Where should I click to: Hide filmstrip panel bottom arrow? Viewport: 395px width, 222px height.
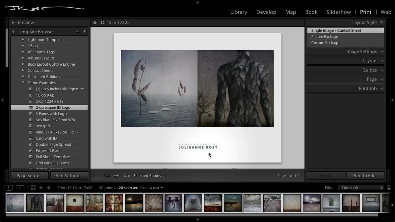pos(197,220)
